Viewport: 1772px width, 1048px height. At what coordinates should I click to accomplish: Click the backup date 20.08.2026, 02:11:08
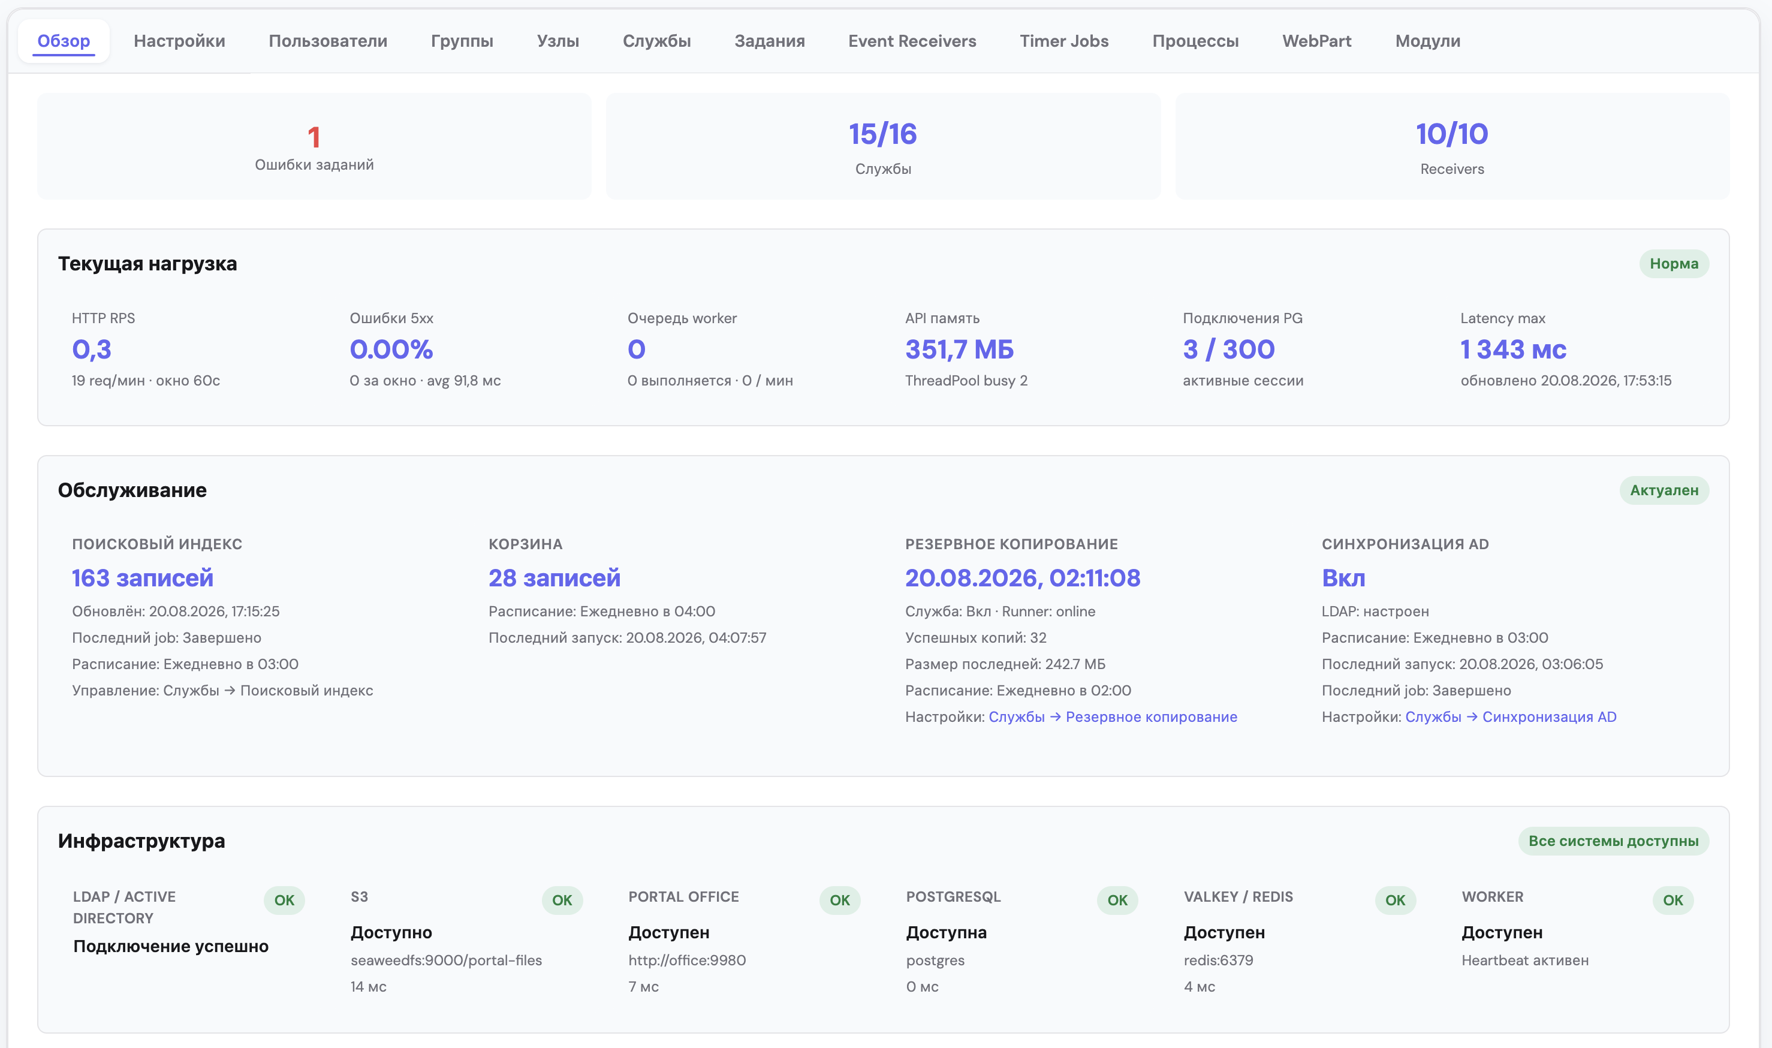pos(1022,578)
